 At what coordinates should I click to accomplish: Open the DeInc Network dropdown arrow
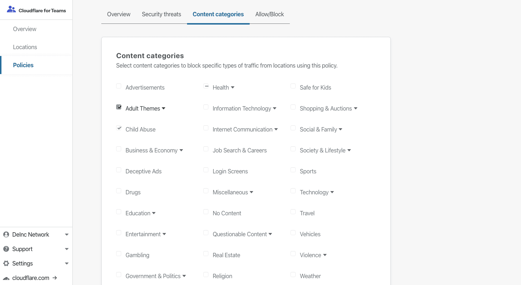point(67,234)
